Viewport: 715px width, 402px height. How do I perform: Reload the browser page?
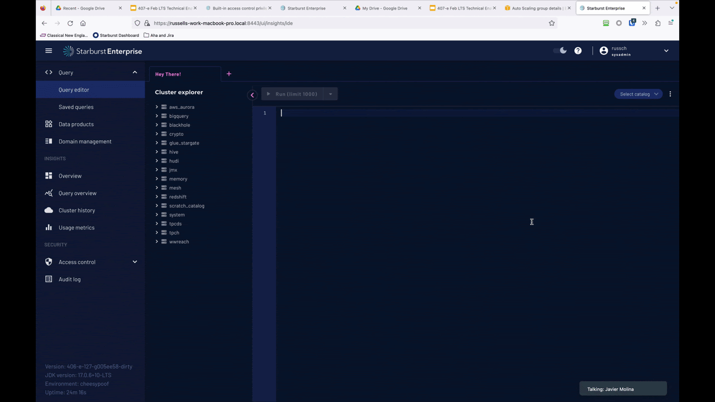pos(70,23)
